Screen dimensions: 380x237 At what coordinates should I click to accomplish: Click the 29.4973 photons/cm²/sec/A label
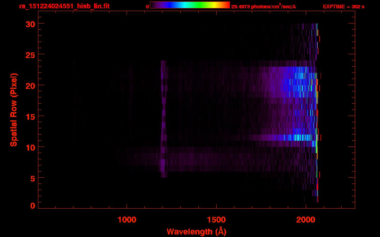point(264,6)
